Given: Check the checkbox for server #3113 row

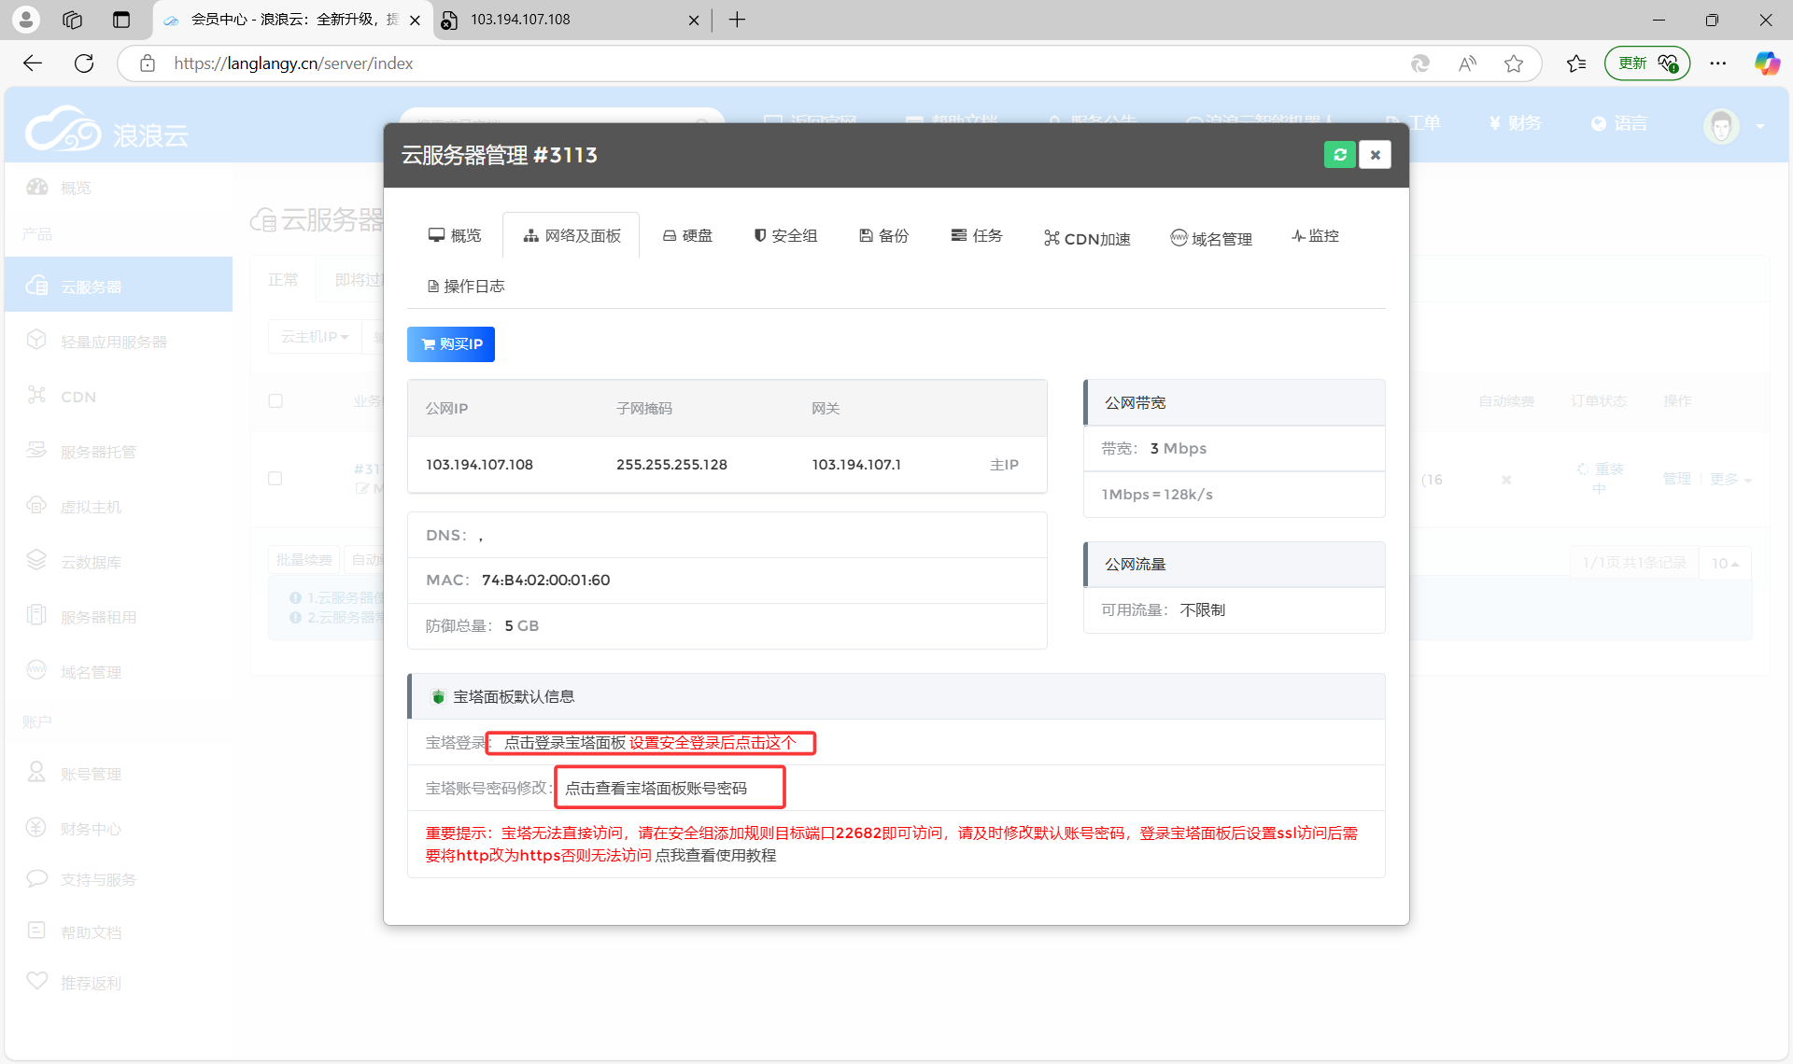Looking at the screenshot, I should click(275, 478).
